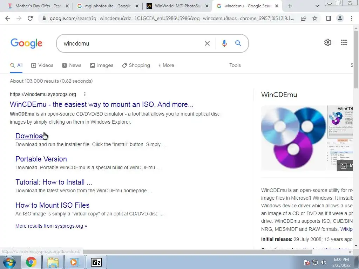Expand the tab search chevron

pyautogui.click(x=317, y=6)
